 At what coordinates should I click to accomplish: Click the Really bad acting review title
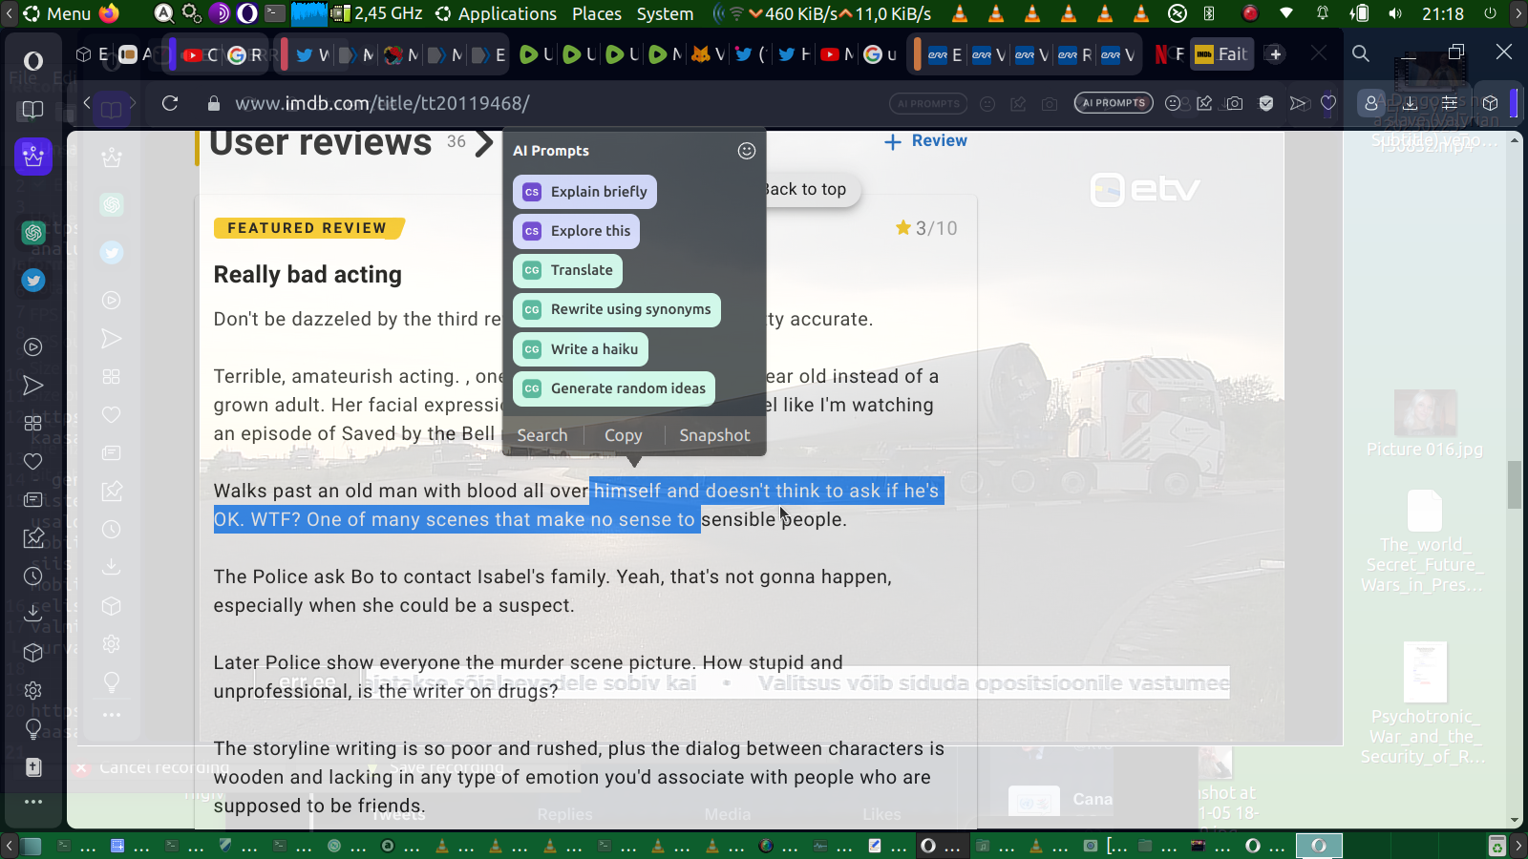pos(308,275)
